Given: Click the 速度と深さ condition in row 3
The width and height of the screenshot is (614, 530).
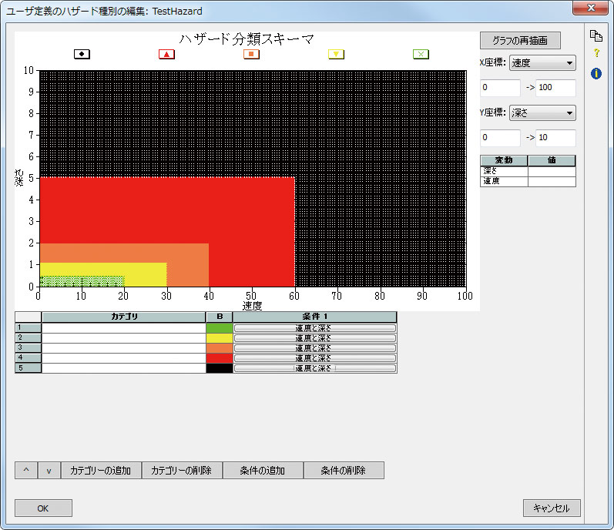Looking at the screenshot, I should click(x=314, y=348).
